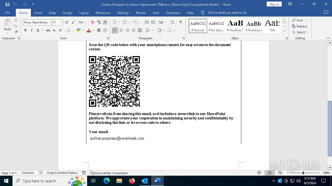
Task: Click the Sign in button
Action: pyautogui.click(x=274, y=4)
